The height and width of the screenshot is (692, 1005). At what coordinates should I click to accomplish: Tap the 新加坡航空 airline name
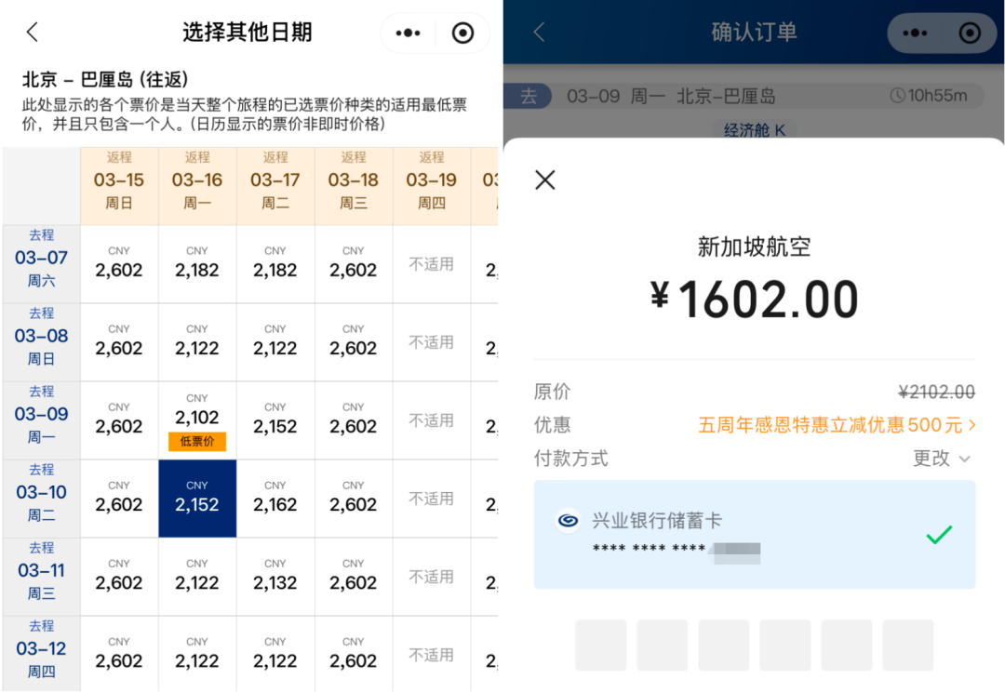tap(754, 246)
